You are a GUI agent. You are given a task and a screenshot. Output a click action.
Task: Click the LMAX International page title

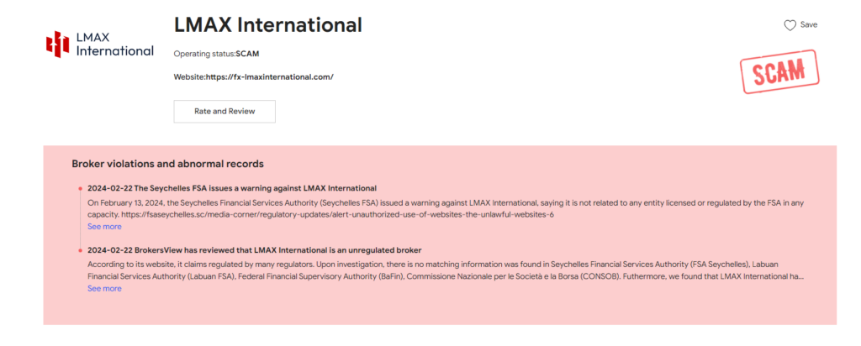(267, 25)
